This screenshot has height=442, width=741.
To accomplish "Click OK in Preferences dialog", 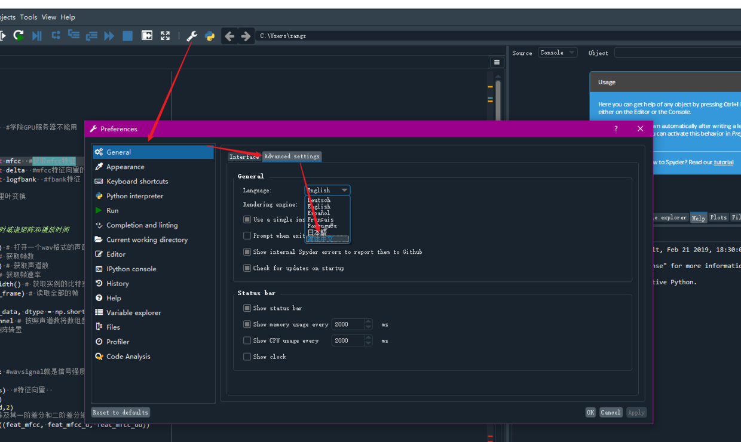I will pyautogui.click(x=590, y=412).
